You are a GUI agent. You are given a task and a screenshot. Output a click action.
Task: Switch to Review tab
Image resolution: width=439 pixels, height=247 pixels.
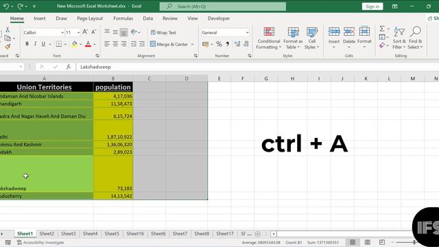click(170, 19)
